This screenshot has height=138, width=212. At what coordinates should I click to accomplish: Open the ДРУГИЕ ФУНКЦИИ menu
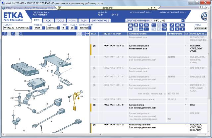click(x=139, y=21)
